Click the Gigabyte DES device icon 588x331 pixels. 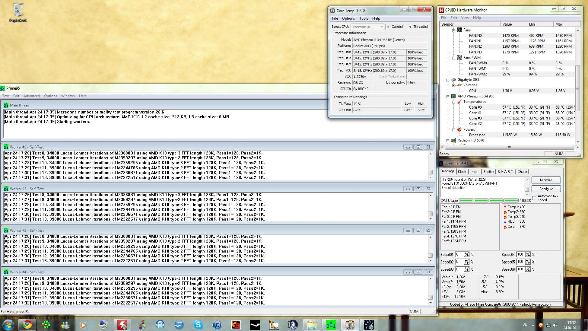[x=453, y=80]
